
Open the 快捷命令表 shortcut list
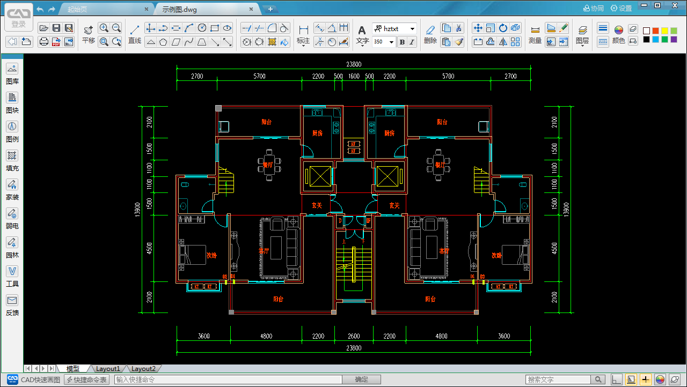pyautogui.click(x=87, y=379)
